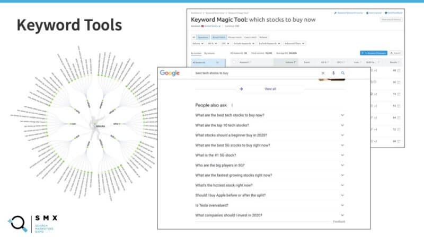Click the To Keyword Manager button
This screenshot has height=238, width=424.
(373, 53)
